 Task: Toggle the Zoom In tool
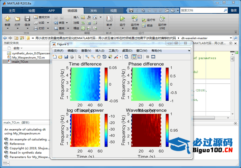tap(87, 57)
